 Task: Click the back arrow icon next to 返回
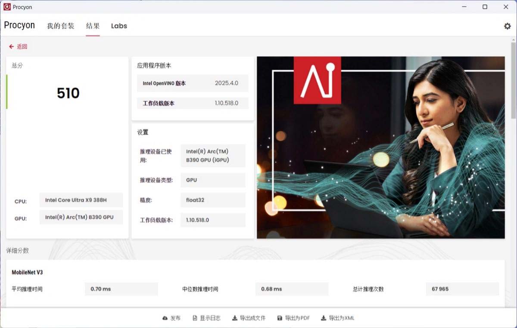click(x=11, y=47)
